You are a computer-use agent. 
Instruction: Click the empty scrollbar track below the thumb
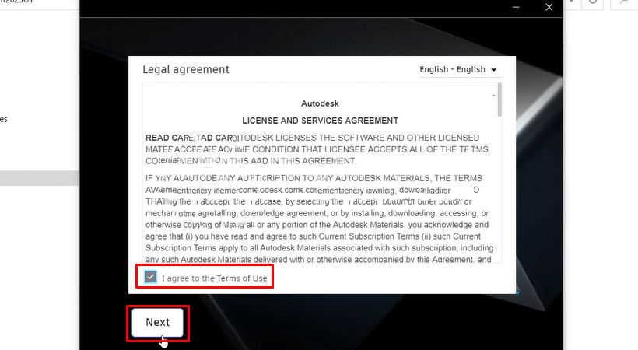(x=500, y=189)
